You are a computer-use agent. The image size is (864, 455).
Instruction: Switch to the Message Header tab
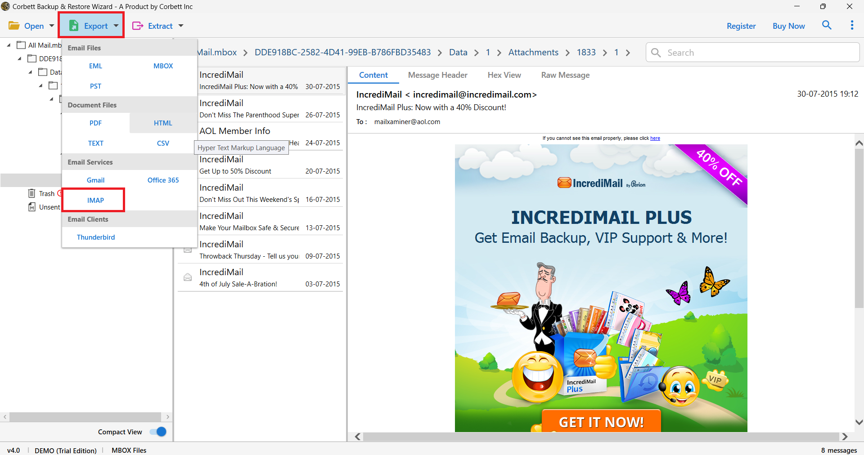point(437,75)
